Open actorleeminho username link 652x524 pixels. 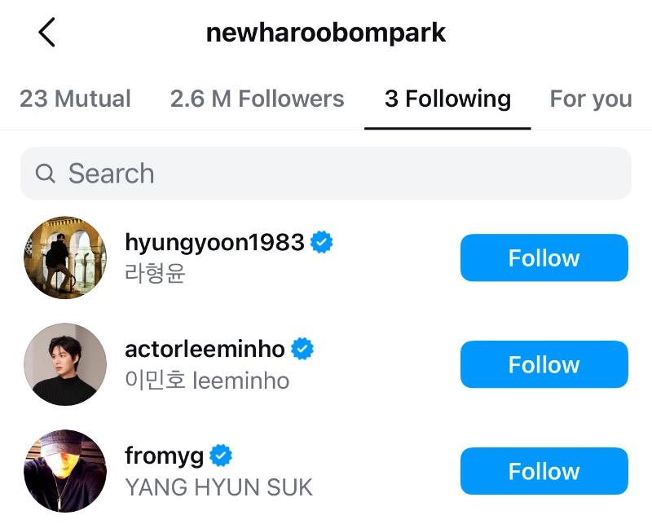coord(205,350)
